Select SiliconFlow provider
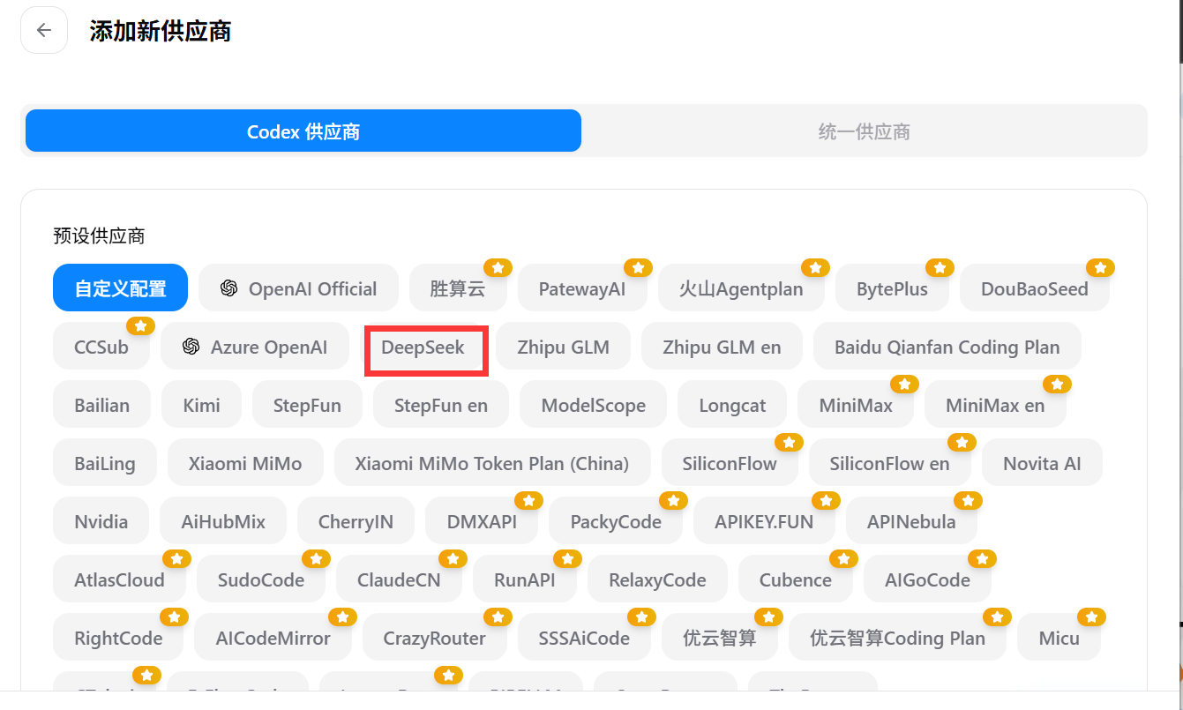 click(x=730, y=462)
